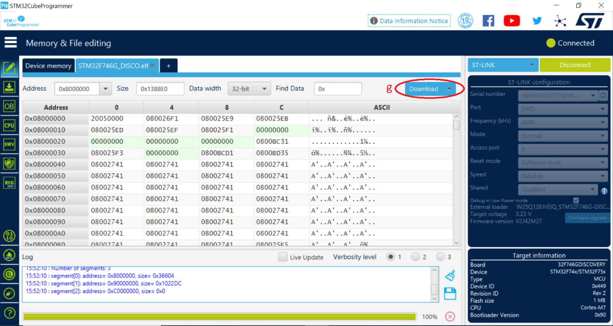This screenshot has height=326, width=613.
Task: Open the Mode Normal dropdown
Action: [x=563, y=136]
